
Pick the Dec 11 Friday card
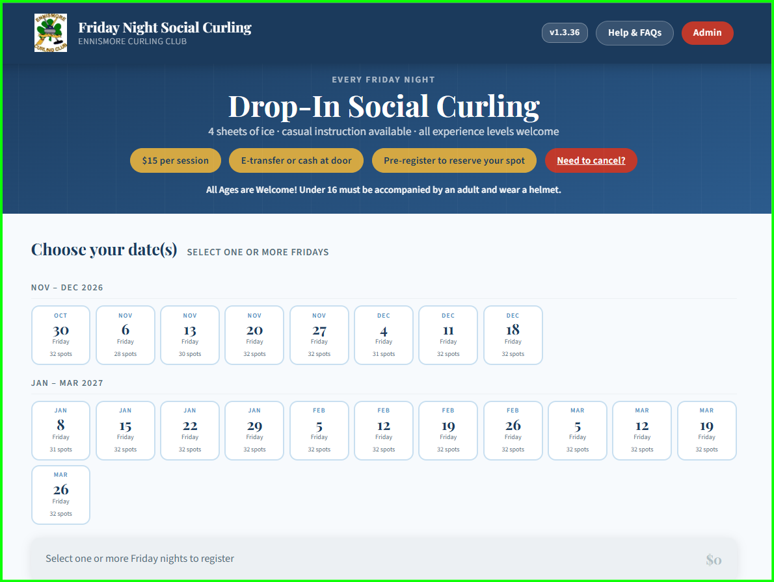[448, 335]
